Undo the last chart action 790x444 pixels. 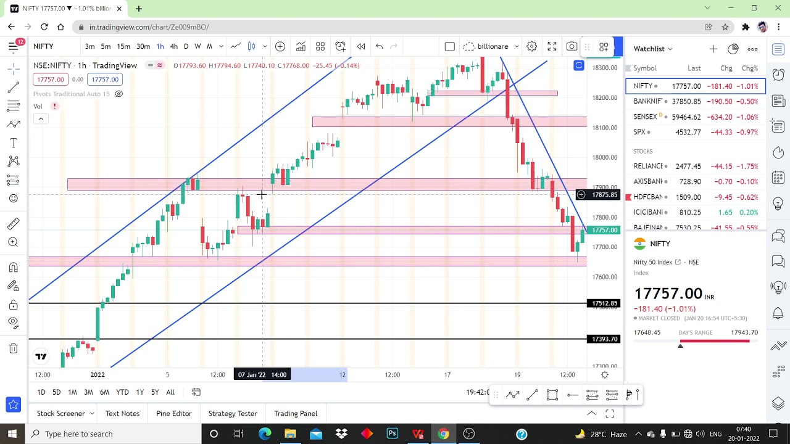pyautogui.click(x=379, y=46)
